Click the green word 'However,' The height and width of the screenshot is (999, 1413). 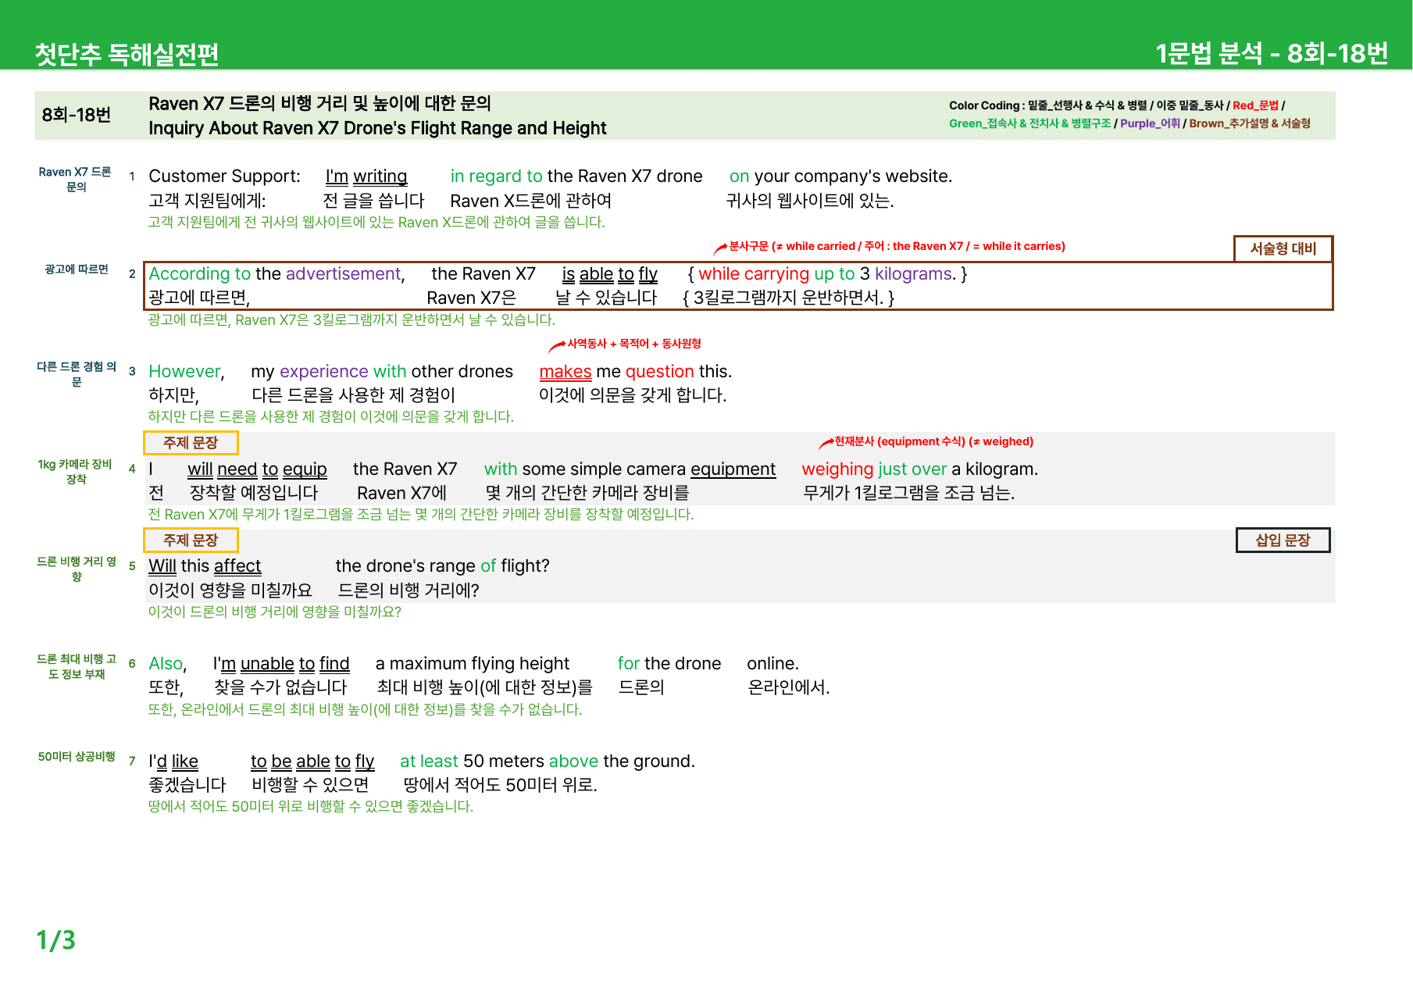pyautogui.click(x=187, y=371)
